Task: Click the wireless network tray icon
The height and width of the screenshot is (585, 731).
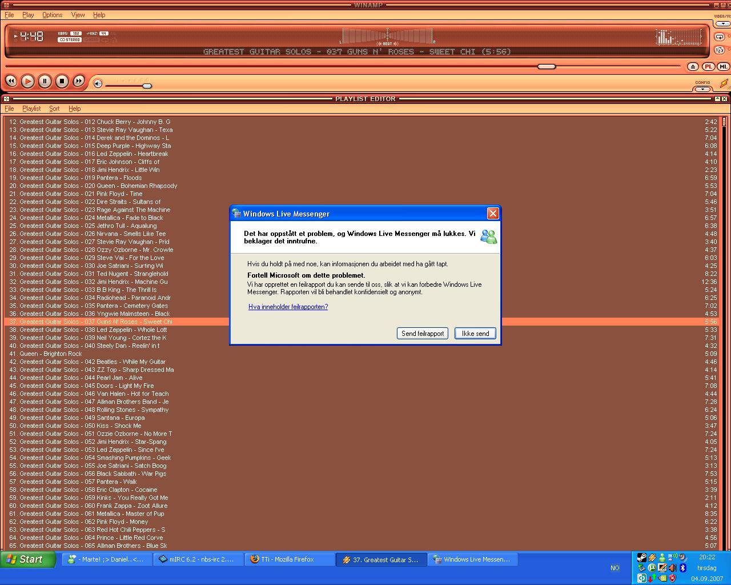Action: coord(673,557)
